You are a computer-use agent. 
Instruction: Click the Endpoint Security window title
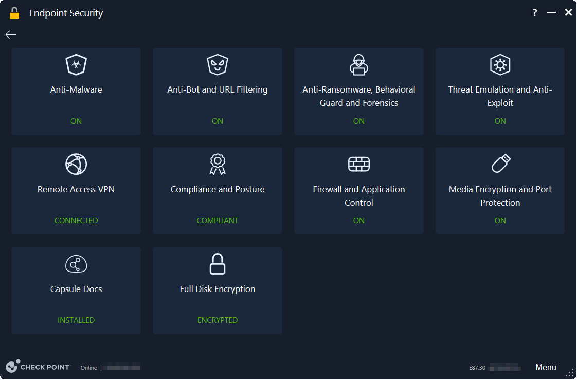[66, 13]
